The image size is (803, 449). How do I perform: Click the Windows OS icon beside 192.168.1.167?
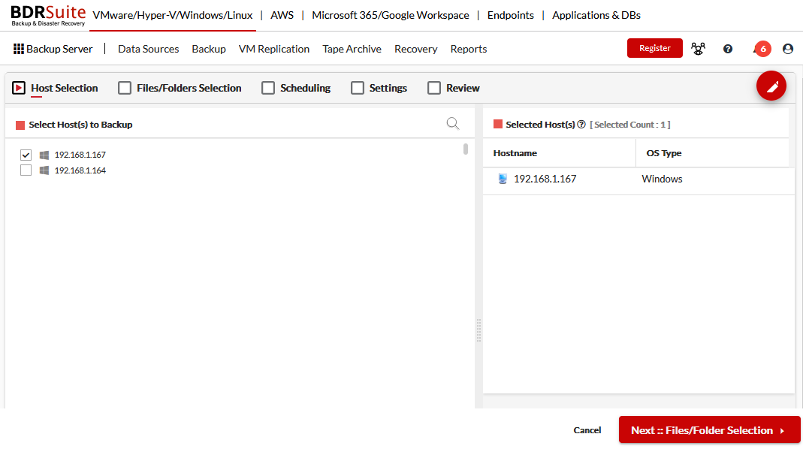pyautogui.click(x=501, y=179)
